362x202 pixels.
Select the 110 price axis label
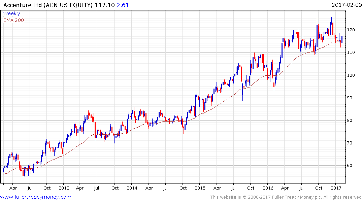[x=351, y=53]
